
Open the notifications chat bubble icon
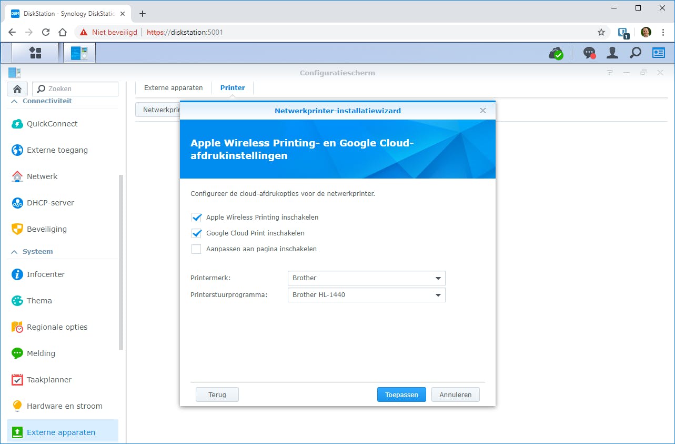click(x=589, y=53)
